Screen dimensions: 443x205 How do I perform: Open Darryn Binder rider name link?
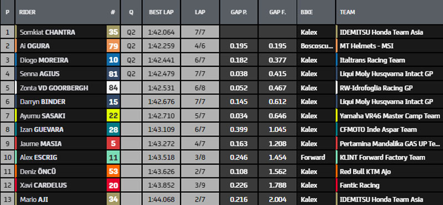click(x=43, y=102)
